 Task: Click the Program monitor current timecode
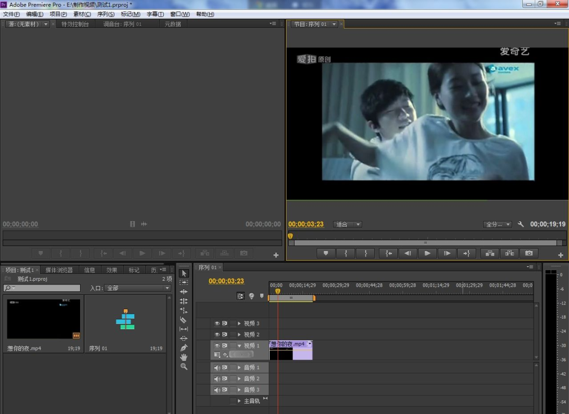pyautogui.click(x=306, y=224)
